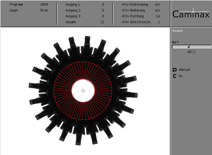Click the Dauer 54 ms readout

44,11
